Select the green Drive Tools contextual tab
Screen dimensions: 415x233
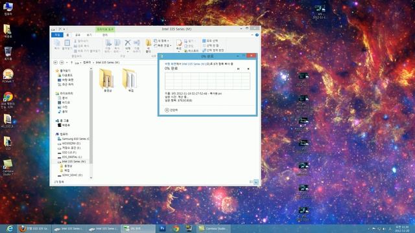click(105, 29)
